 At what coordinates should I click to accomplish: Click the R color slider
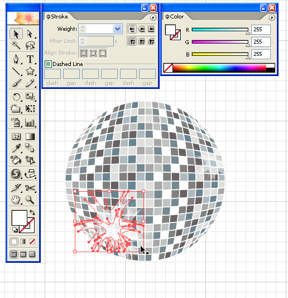coord(220,30)
